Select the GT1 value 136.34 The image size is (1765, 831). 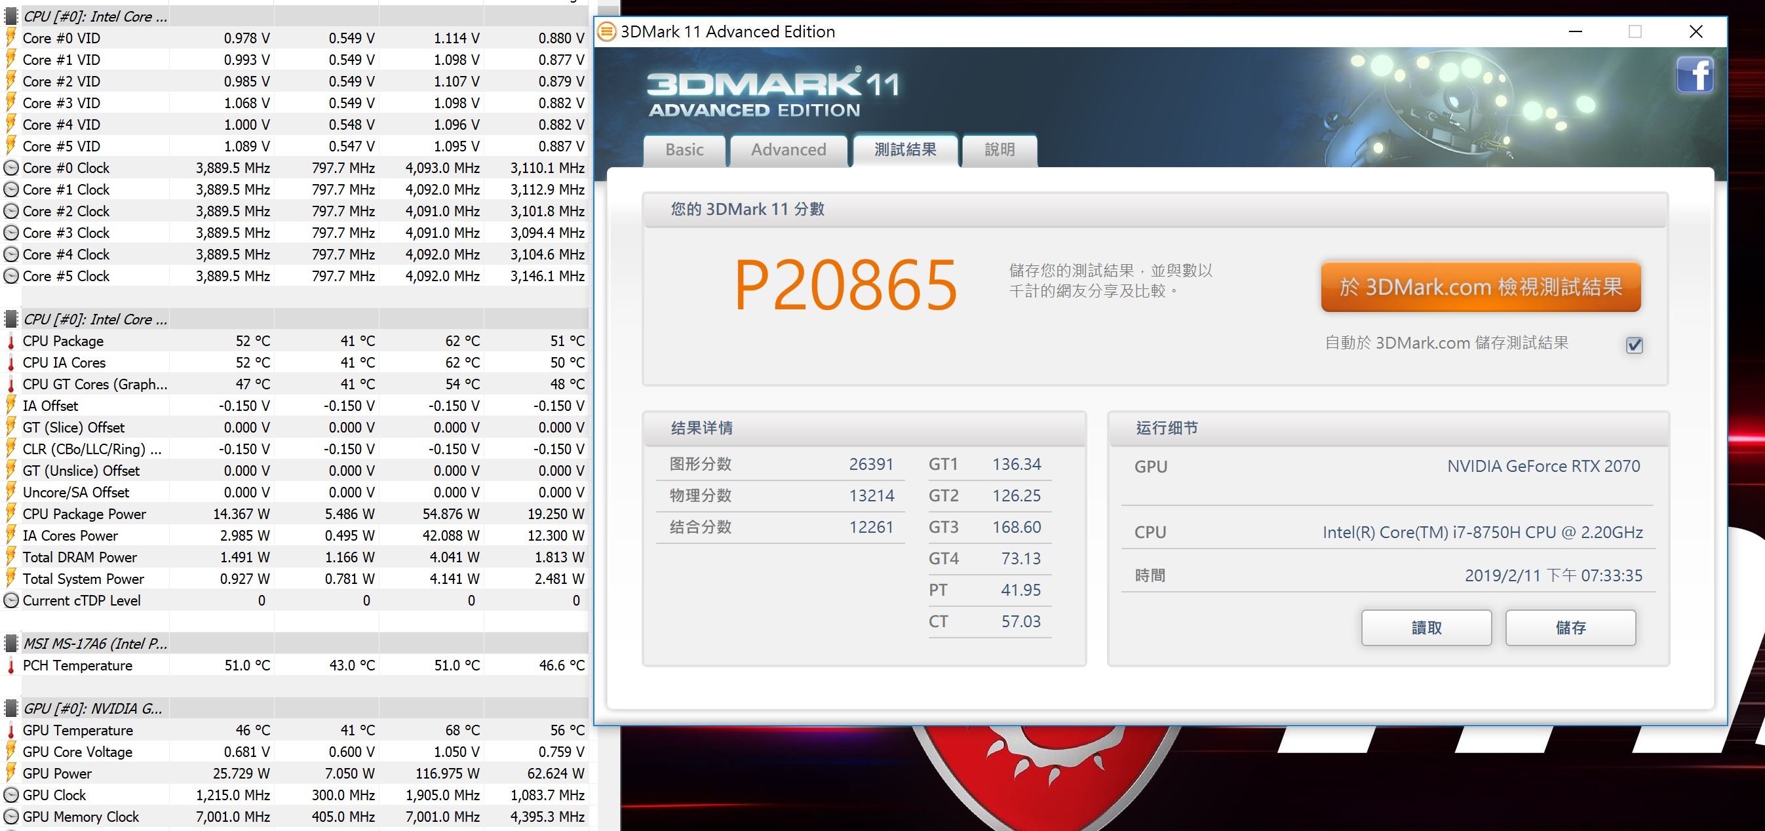(1016, 465)
